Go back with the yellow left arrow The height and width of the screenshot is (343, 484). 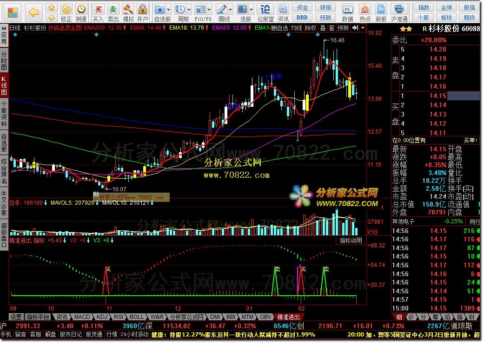click(33, 13)
